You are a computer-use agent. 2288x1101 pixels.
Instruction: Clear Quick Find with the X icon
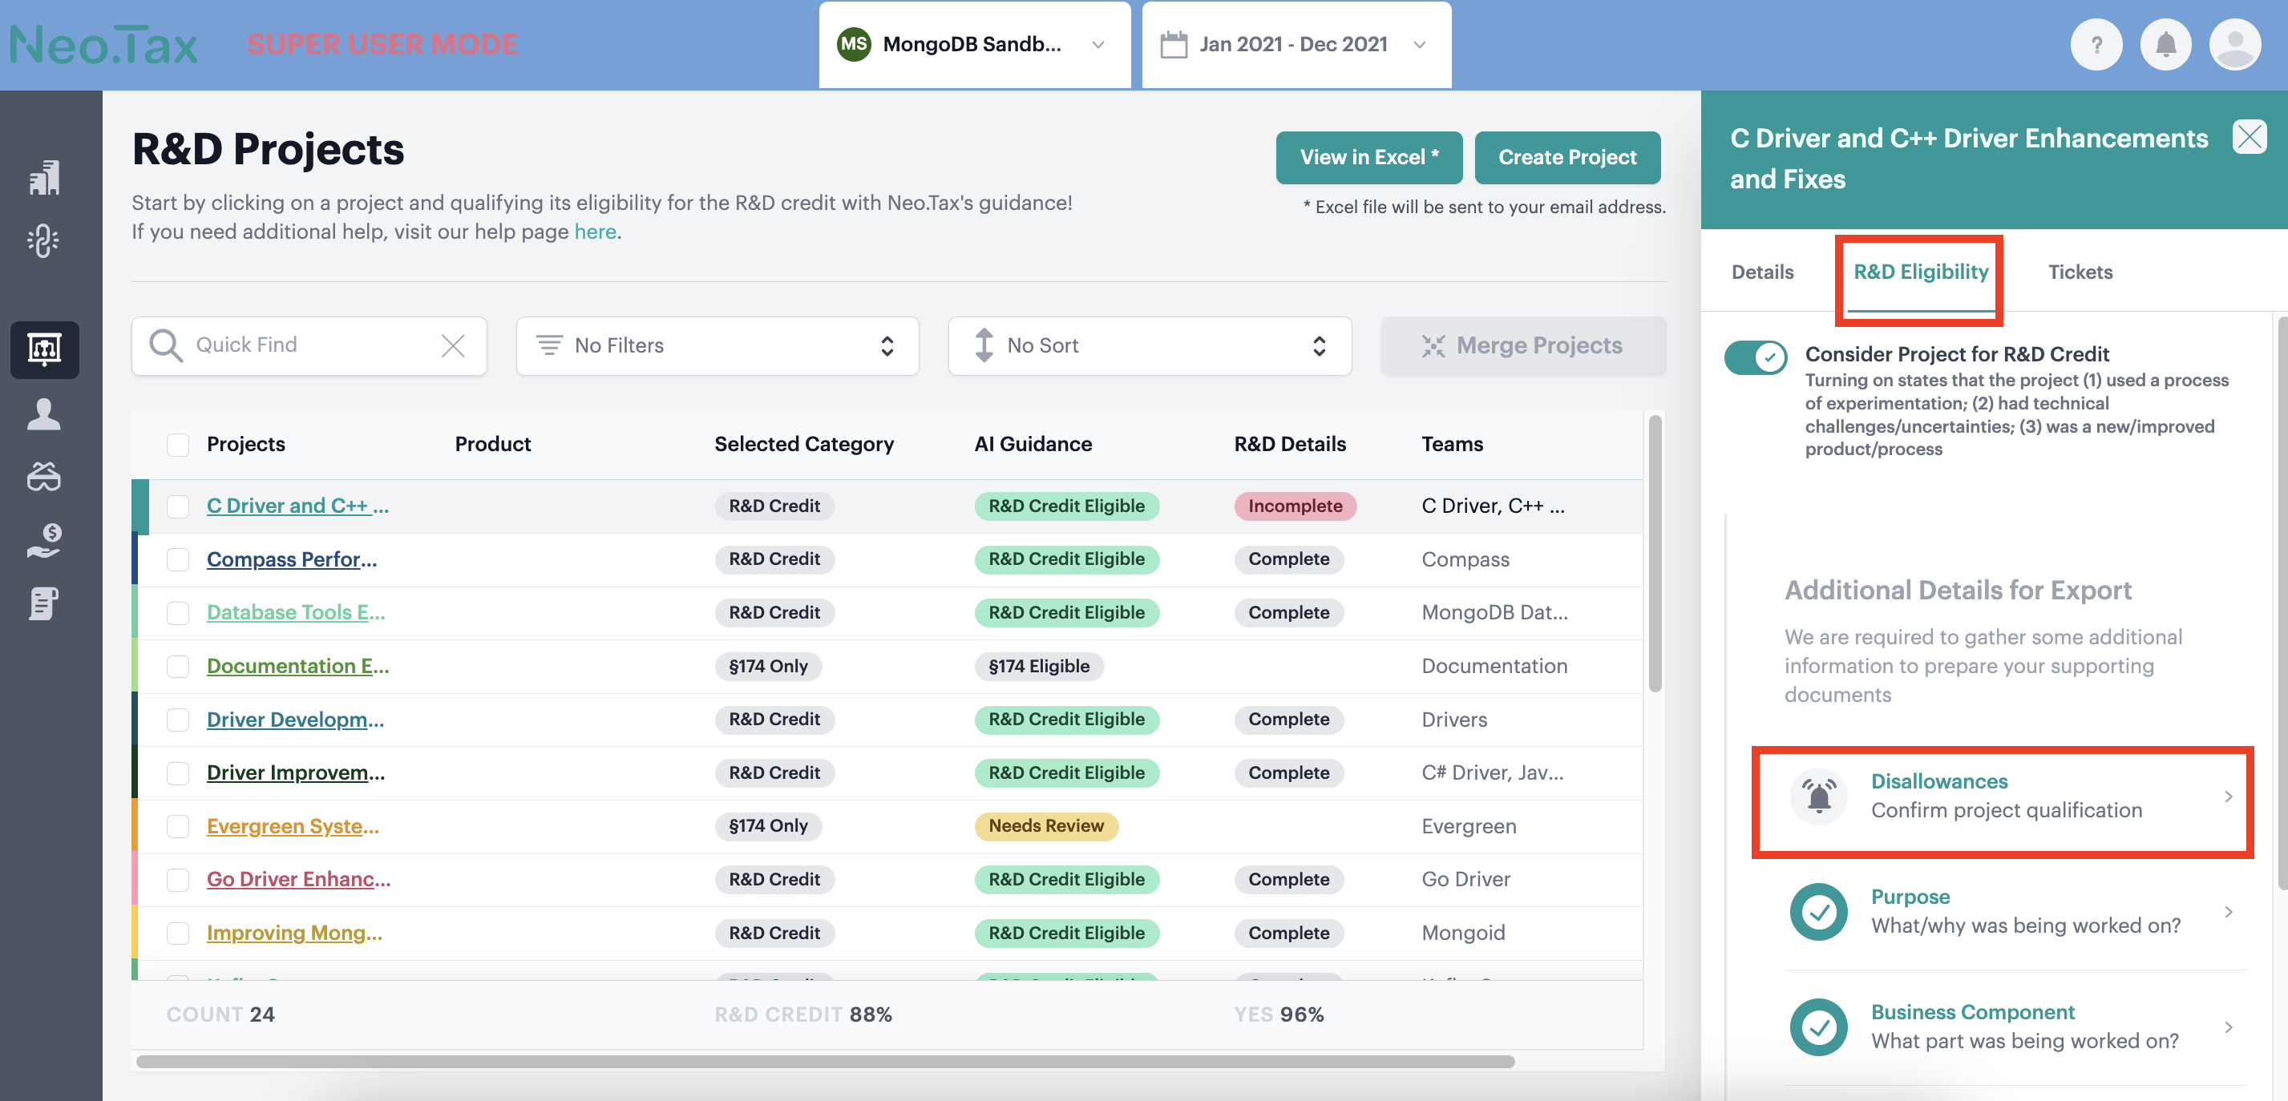coord(453,345)
